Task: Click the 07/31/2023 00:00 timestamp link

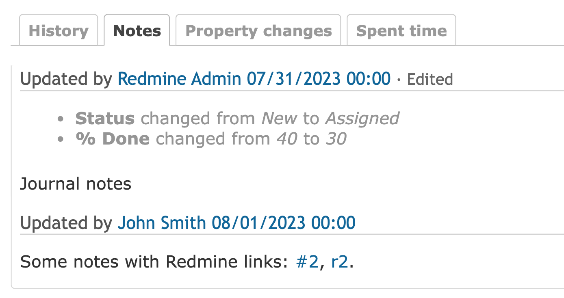Action: pyautogui.click(x=319, y=79)
